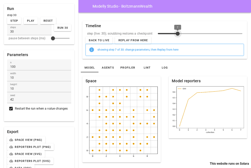Open the AGENTS tab
Screen dimensions: 251x168
108,68
